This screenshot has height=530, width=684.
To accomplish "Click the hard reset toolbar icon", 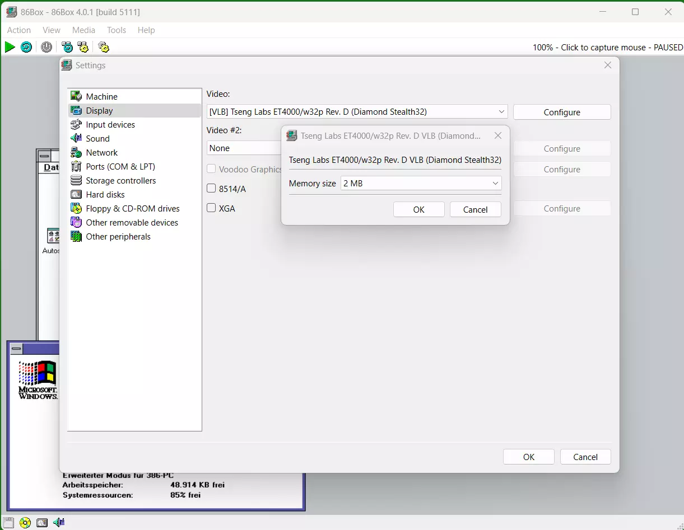I will coord(26,47).
